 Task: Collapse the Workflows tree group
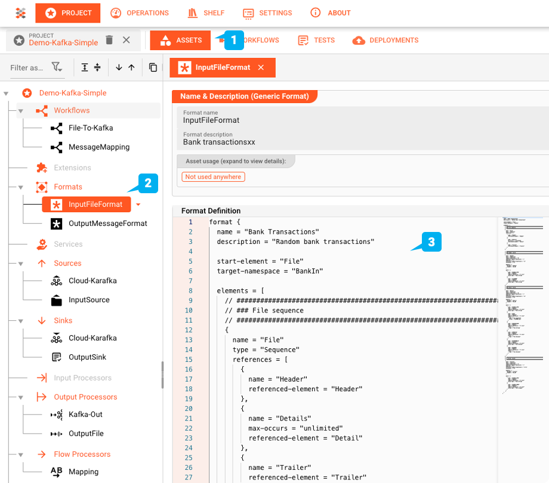click(x=21, y=111)
